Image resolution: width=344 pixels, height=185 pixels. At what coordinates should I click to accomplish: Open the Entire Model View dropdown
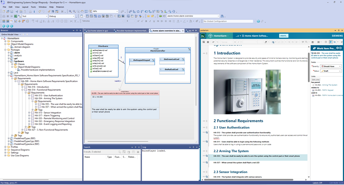[x=20, y=34]
